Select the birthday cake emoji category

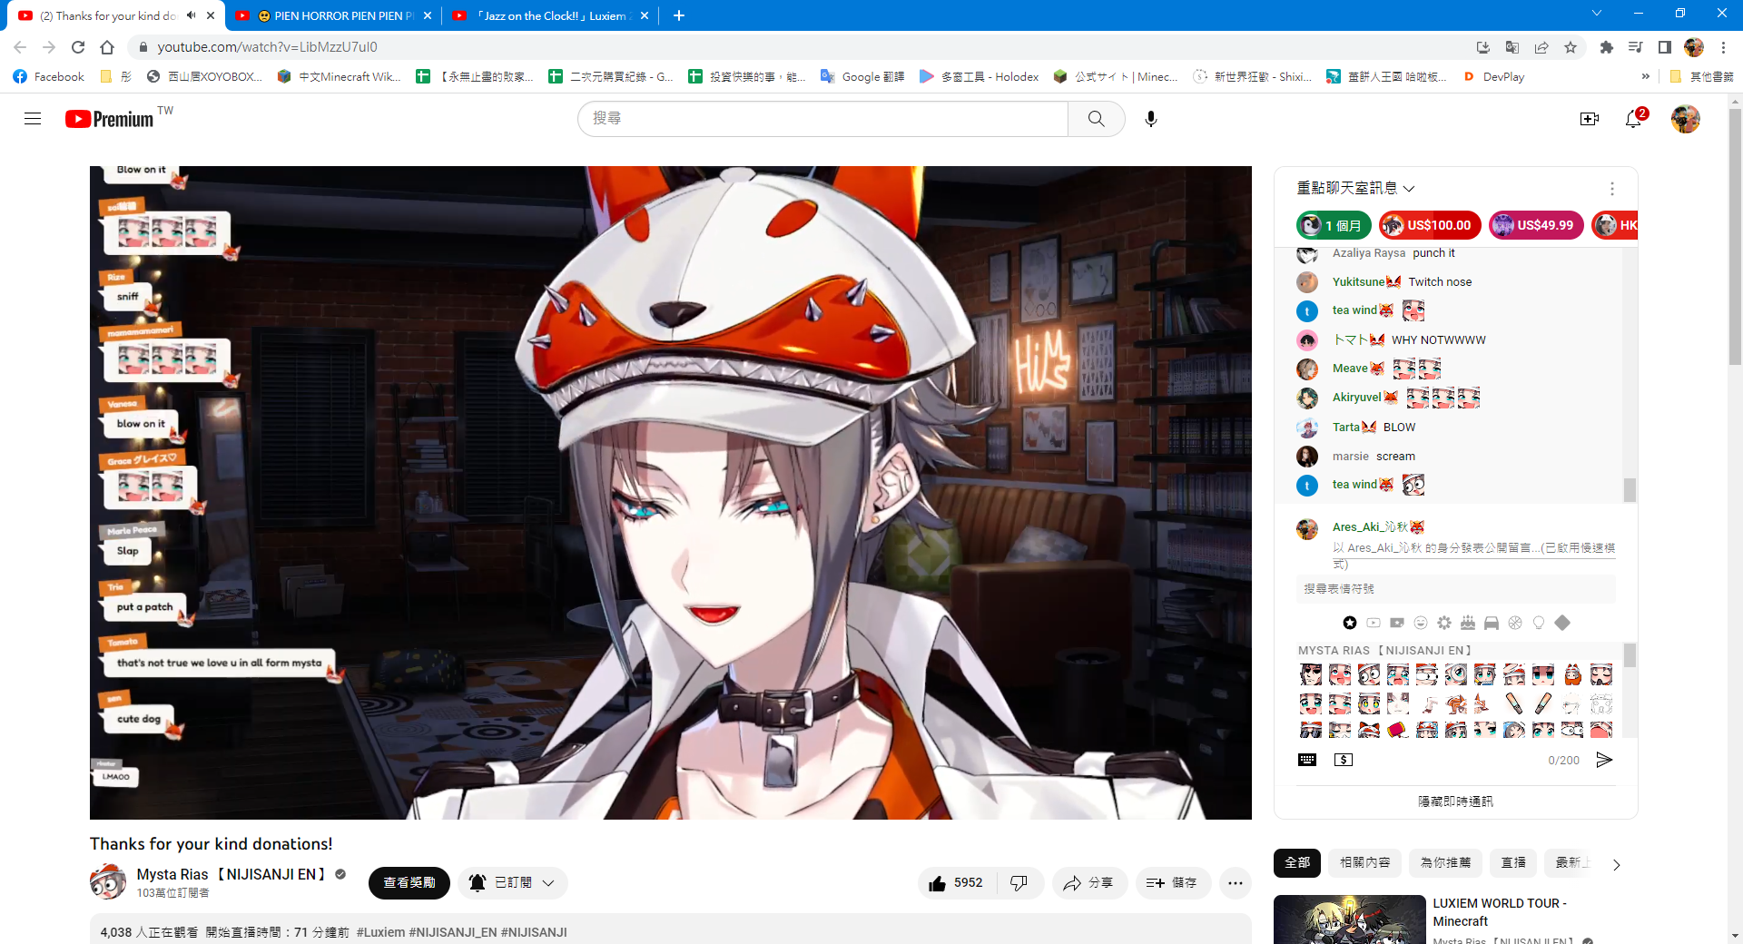pos(1468,623)
